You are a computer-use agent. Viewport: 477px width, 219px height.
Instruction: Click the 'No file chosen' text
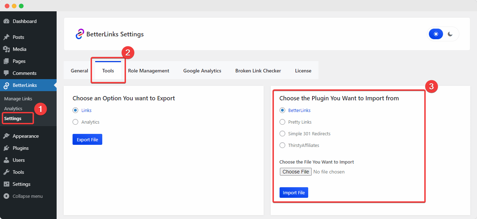tap(329, 172)
